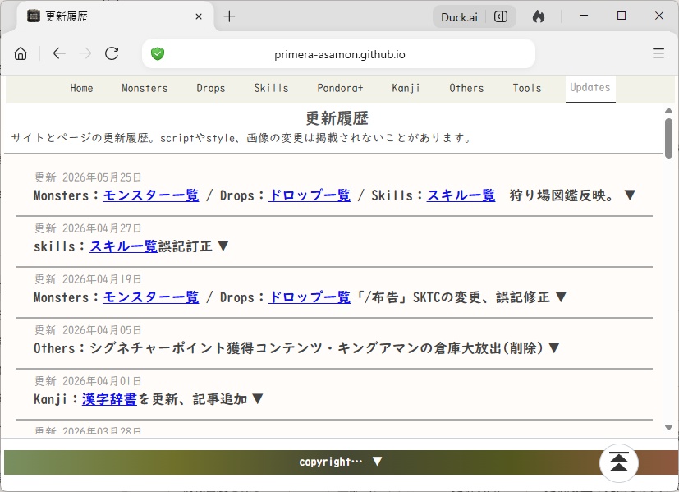Screen dimensions: 679x492
Task: Open the Tools menu item
Action: pyautogui.click(x=527, y=88)
